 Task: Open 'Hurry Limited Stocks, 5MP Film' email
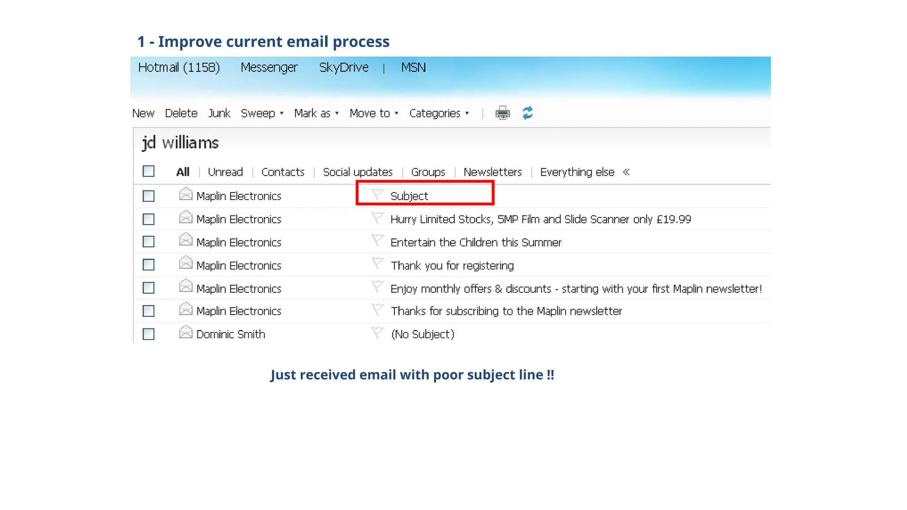(x=541, y=219)
